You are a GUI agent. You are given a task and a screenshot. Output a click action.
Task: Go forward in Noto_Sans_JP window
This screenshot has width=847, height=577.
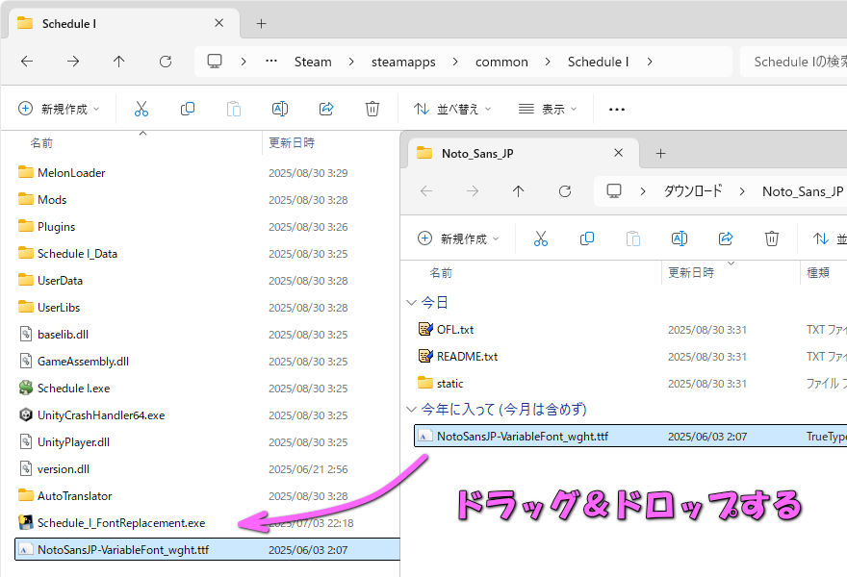tap(473, 191)
